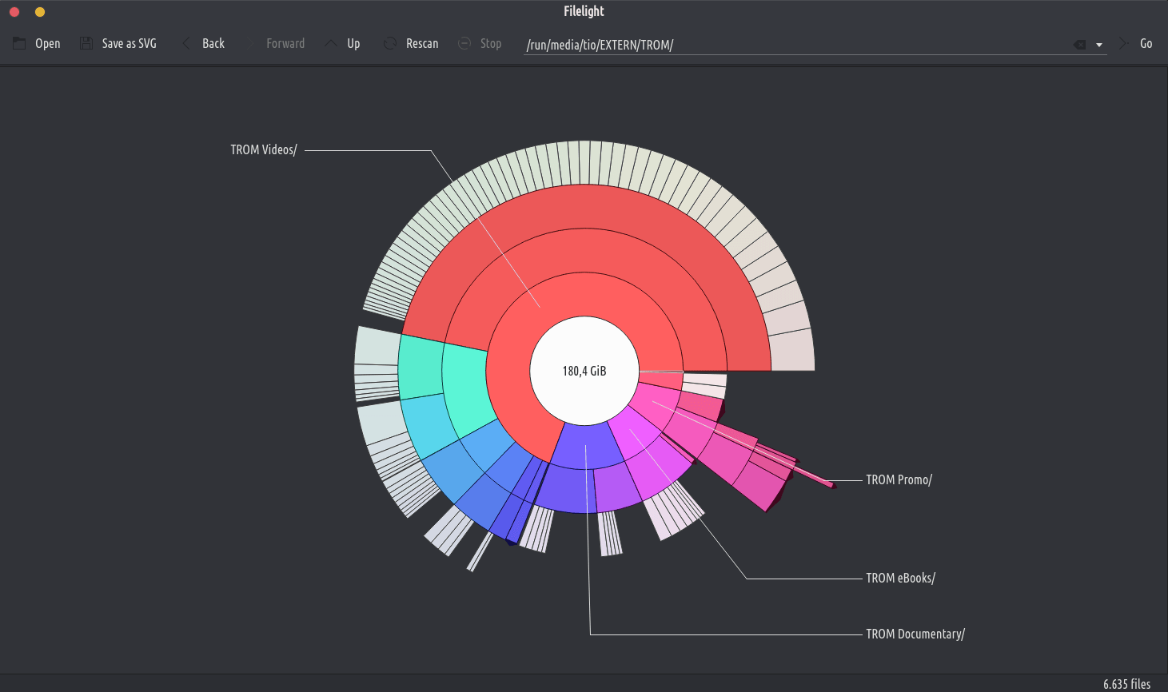
Task: Click the Go button label
Action: click(1146, 44)
